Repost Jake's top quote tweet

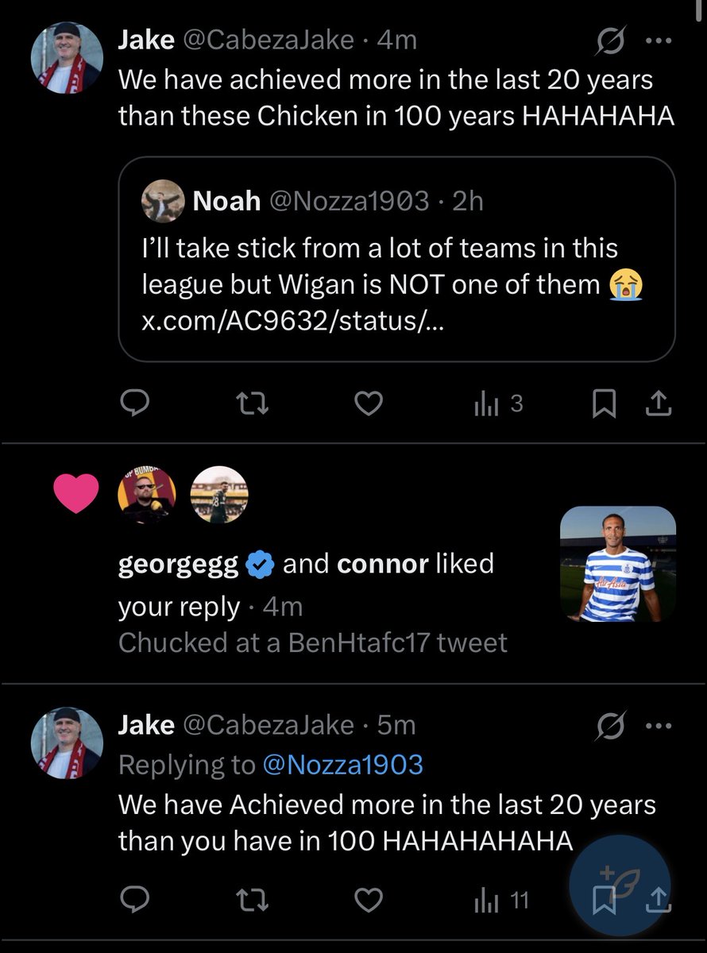click(x=253, y=405)
